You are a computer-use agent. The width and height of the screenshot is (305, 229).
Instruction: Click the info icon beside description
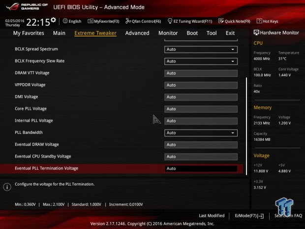7,187
